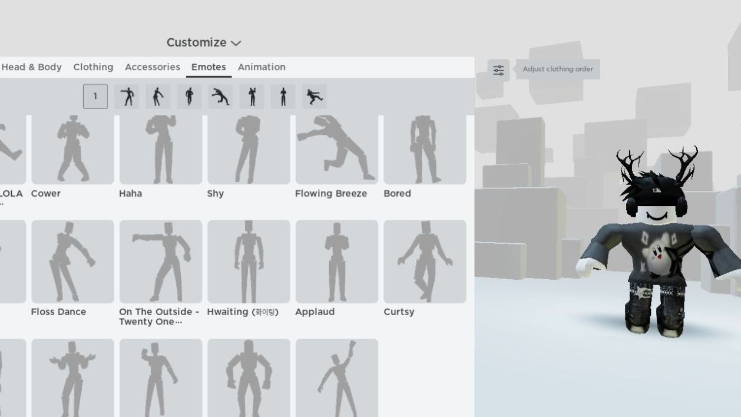
Task: Choose the Hwaiting emote thumbnail
Action: coord(249,262)
